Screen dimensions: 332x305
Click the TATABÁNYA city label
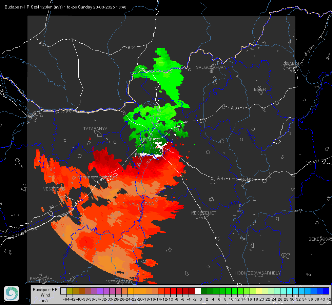coord(95,128)
